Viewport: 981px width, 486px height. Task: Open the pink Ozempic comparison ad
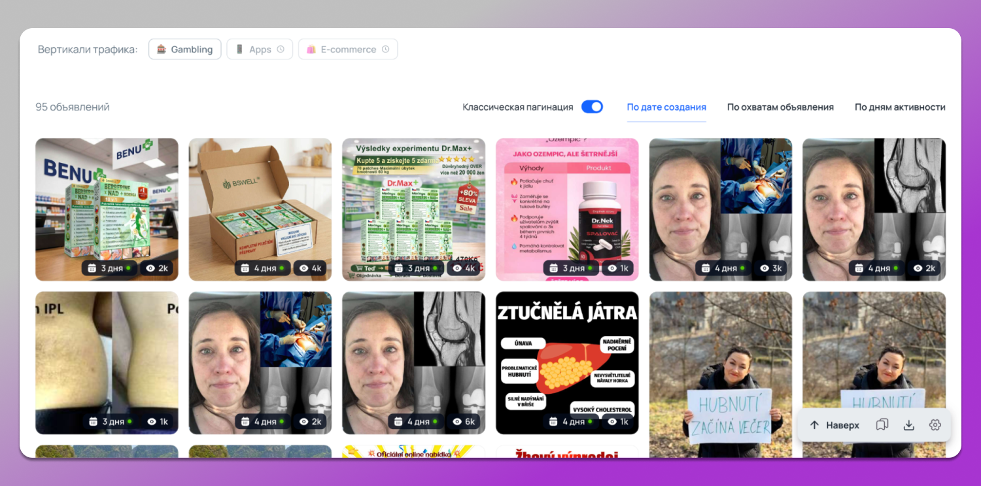(566, 209)
